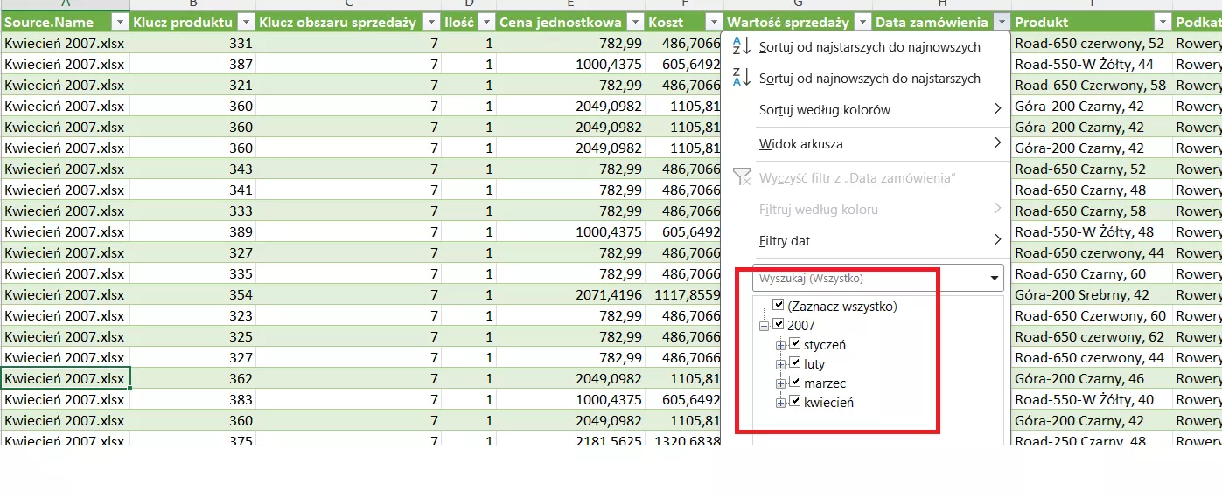Collapse the 2007 year node
This screenshot has height=497, width=1222.
[x=765, y=326]
